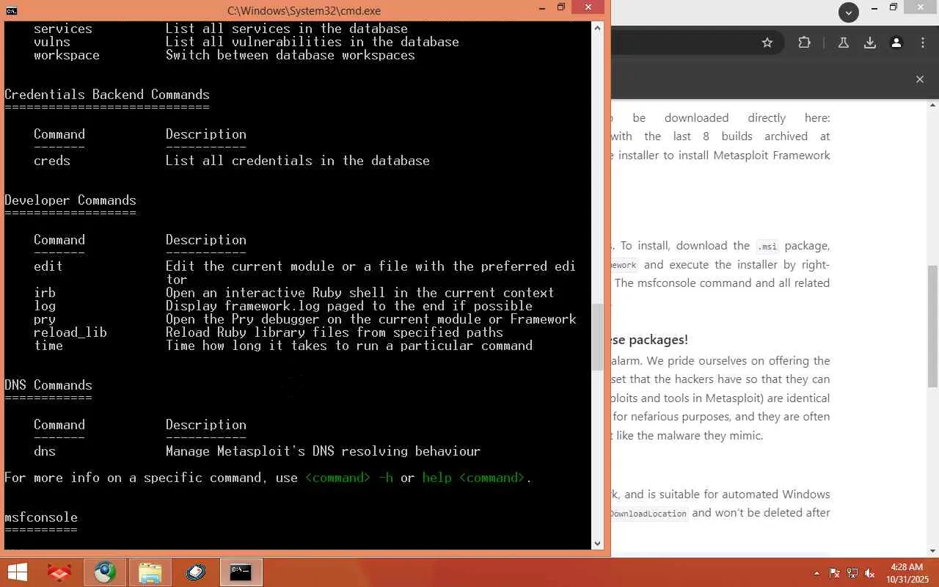Maximize the cmd.exe window

(x=561, y=8)
